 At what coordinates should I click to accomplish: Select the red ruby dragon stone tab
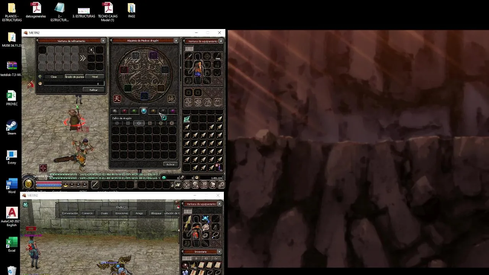(x=125, y=111)
